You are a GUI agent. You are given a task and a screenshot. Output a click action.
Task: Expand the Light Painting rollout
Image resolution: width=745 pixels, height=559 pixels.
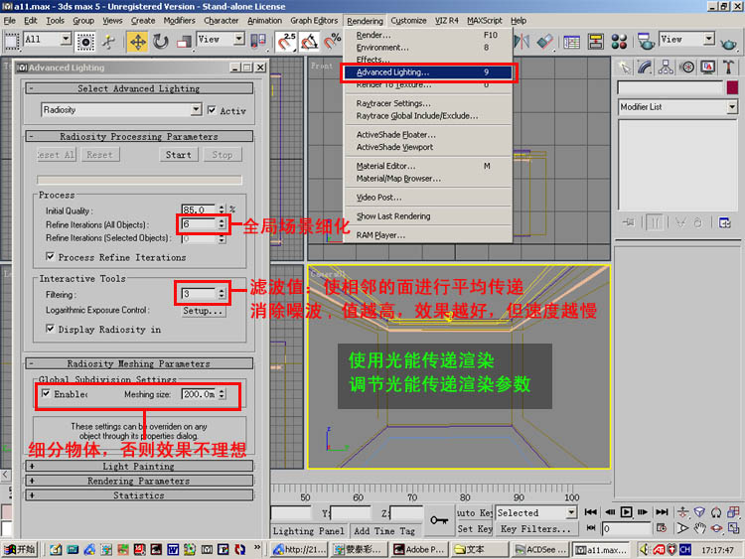(x=138, y=466)
